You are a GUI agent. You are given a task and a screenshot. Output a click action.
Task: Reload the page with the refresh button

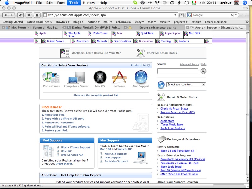(20, 15)
